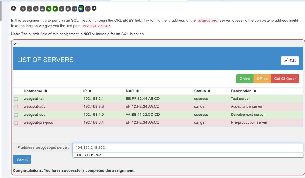The height and width of the screenshot is (178, 305).
Task: Open completed lesson page 5
Action: coord(49,9)
